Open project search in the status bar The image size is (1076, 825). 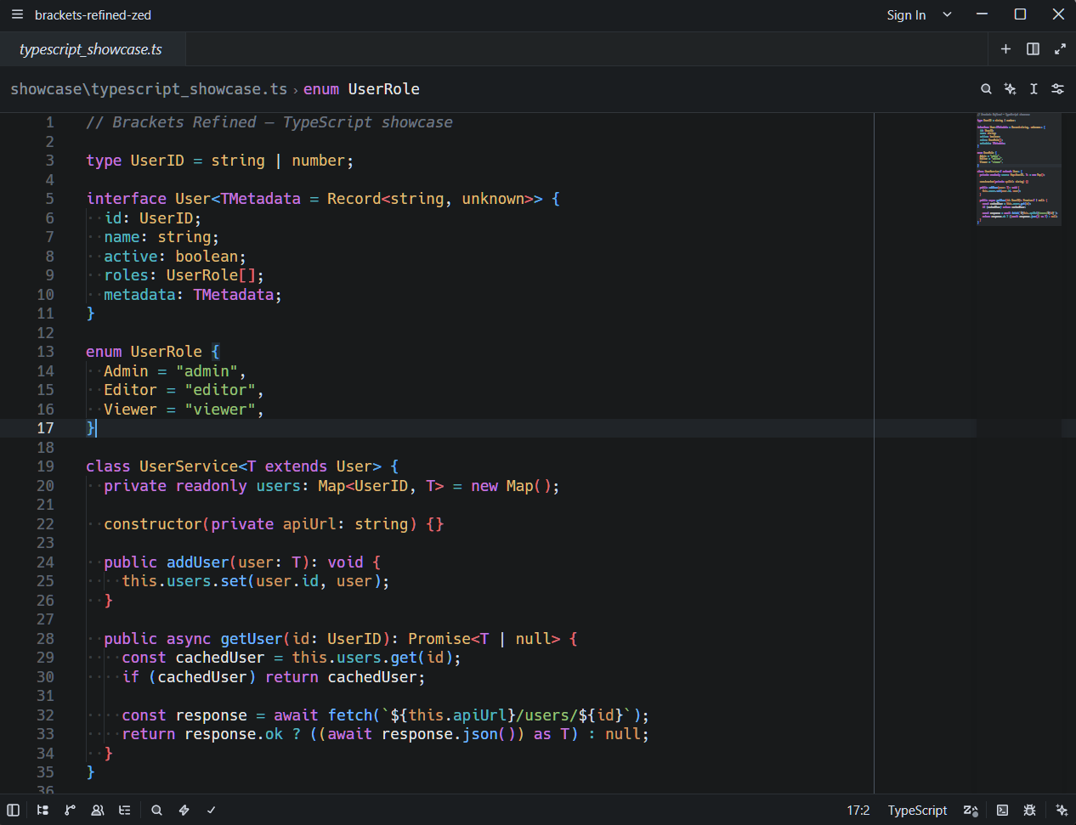coord(156,811)
